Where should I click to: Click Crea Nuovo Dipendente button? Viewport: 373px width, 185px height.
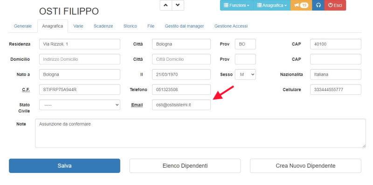point(305,166)
